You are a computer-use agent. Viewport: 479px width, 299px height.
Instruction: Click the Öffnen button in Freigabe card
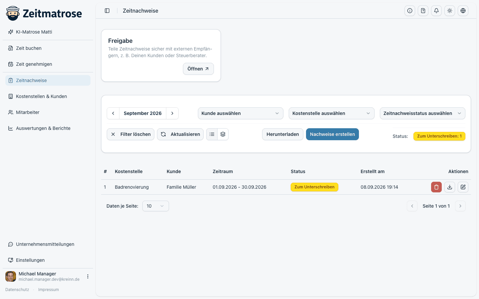(198, 69)
